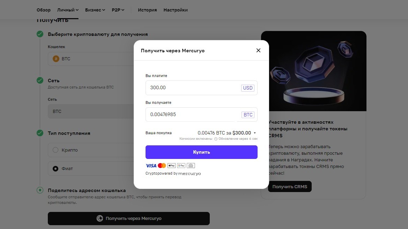Open the USD currency selector
The height and width of the screenshot is (229, 408).
coord(247,88)
